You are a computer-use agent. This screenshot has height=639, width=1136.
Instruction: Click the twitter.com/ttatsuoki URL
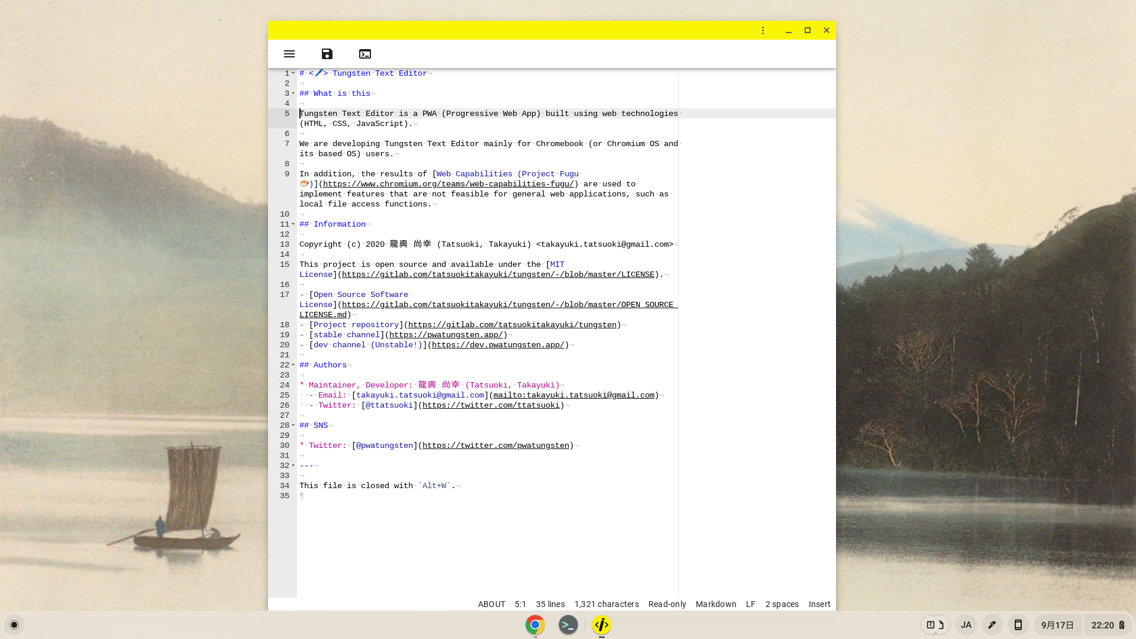(x=491, y=405)
